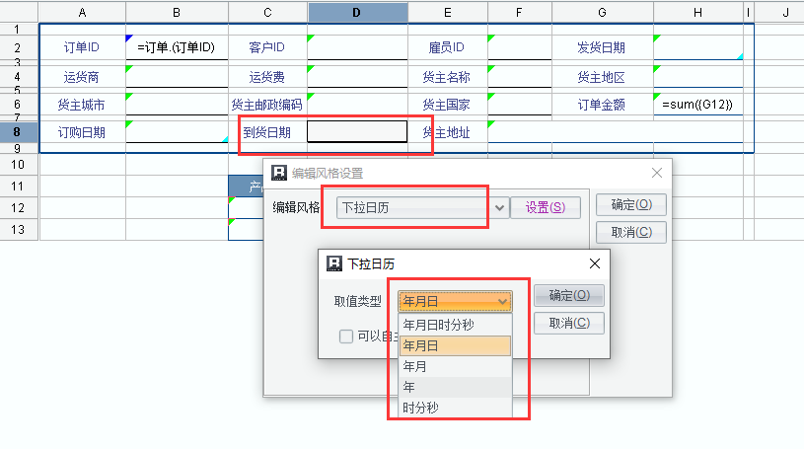Open the 取值类型 dropdown showing 年月日
The width and height of the screenshot is (804, 449).
(455, 301)
